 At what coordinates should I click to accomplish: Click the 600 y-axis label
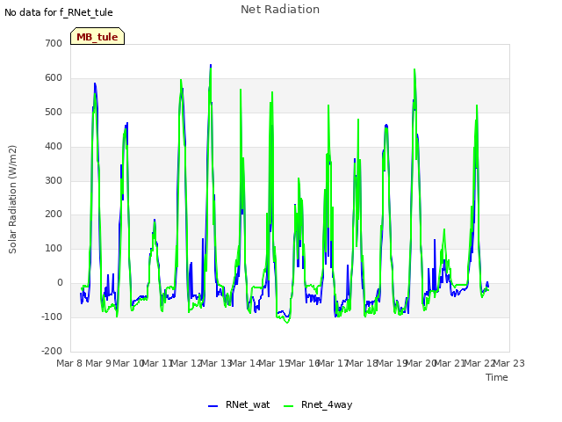54,78
